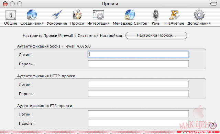Viewport: 220px width, 134px height.
Task: Focus Socks Firewall Логин field
Action: 138,55
